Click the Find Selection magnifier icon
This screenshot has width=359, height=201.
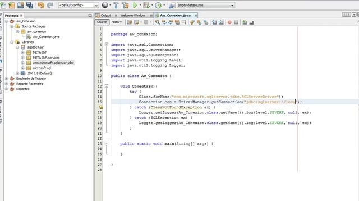pyautogui.click(x=157, y=22)
